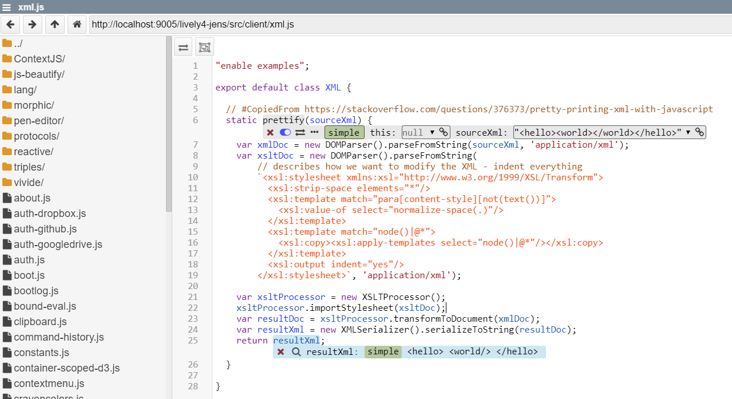This screenshot has width=732, height=399.
Task: Click the 'simple' label on the prettify example
Action: 344,132
